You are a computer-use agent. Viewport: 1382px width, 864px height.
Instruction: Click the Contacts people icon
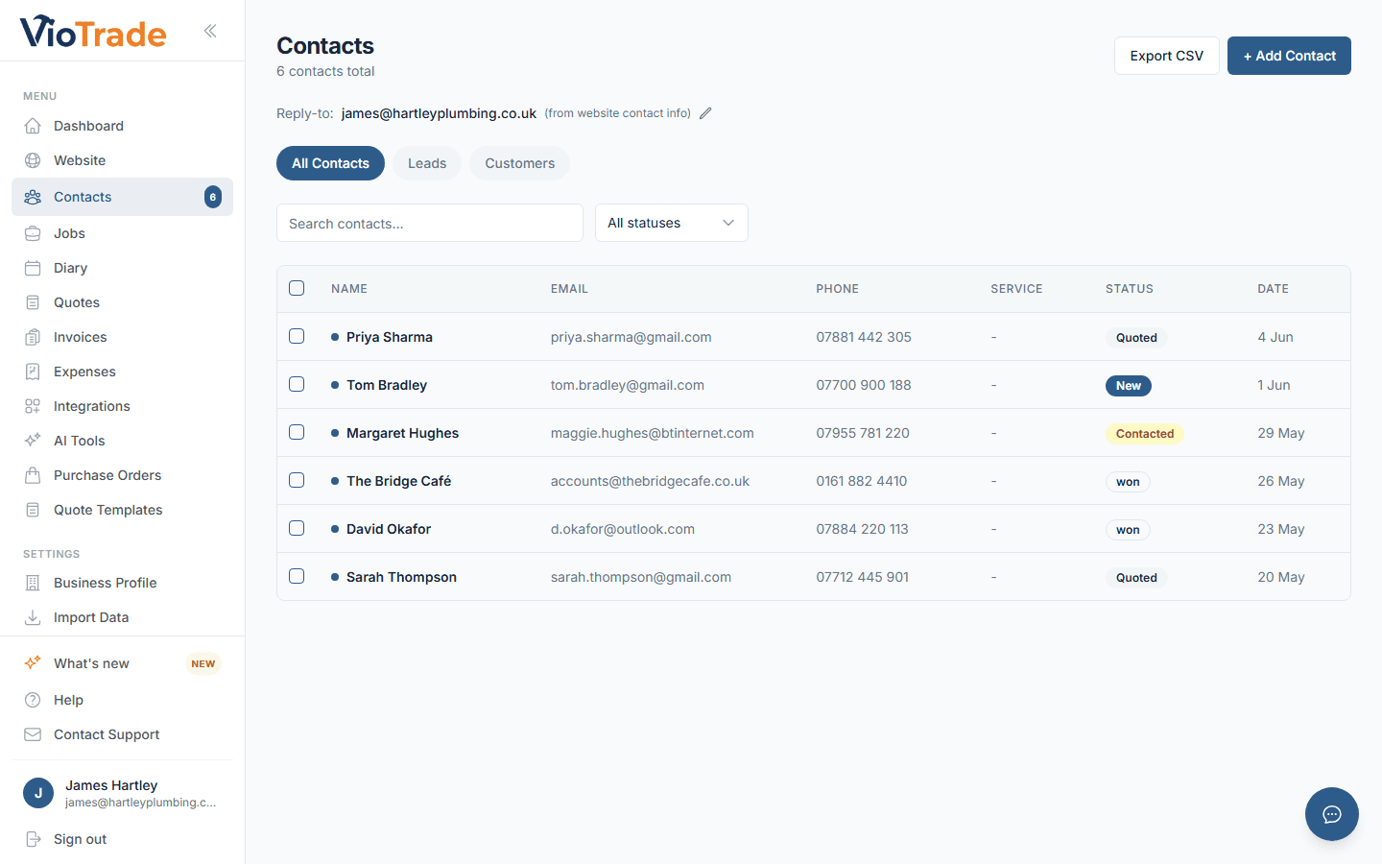[x=33, y=197]
